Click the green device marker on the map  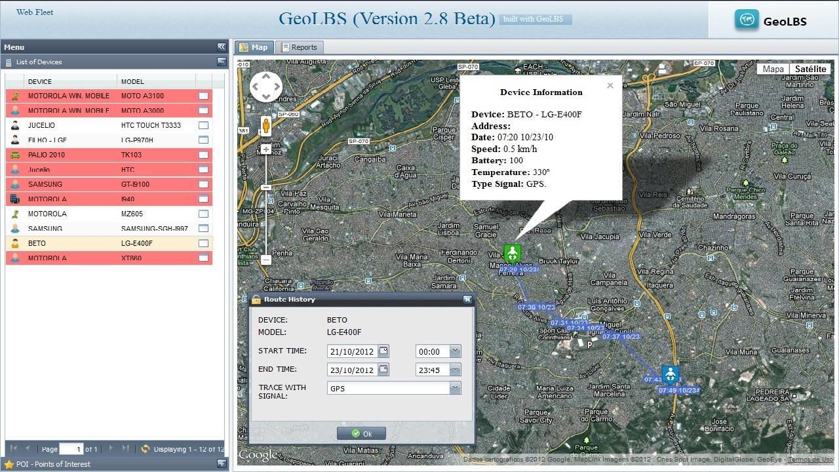tap(512, 253)
